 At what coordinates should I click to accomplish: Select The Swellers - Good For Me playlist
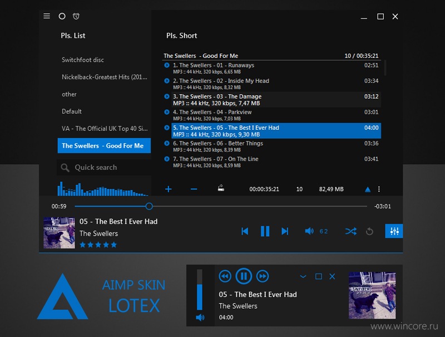coord(104,146)
